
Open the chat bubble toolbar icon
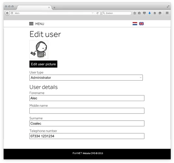coord(160,13)
